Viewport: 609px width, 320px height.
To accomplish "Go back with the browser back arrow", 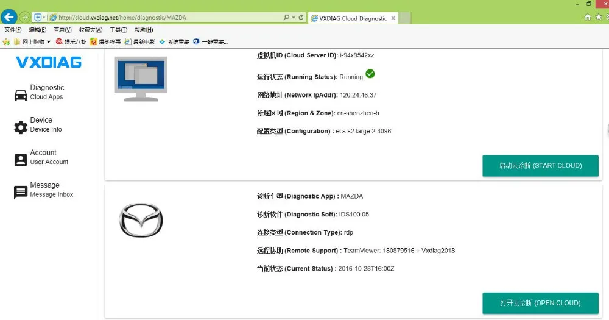I will [9, 17].
